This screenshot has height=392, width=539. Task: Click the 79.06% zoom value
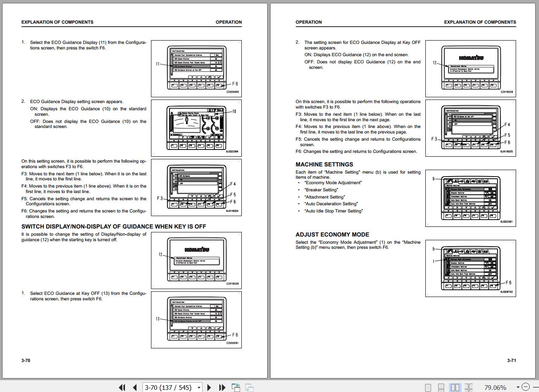point(495,387)
